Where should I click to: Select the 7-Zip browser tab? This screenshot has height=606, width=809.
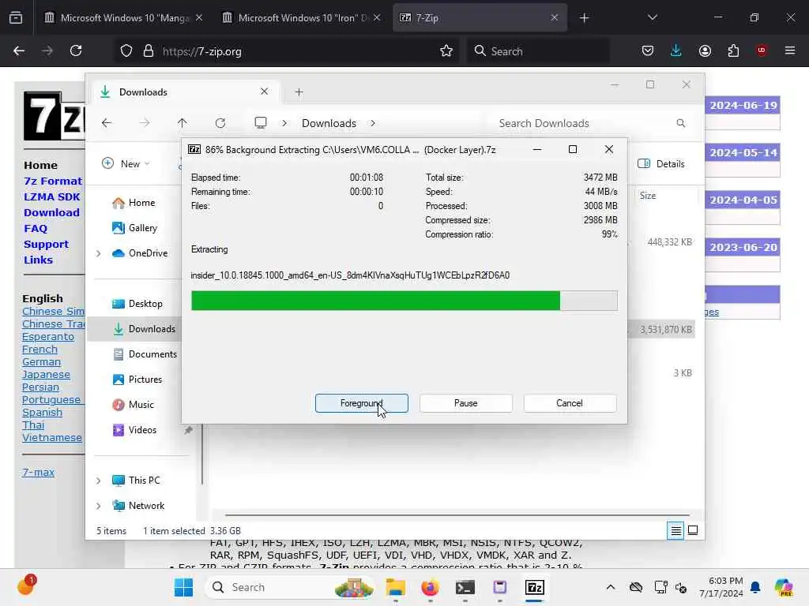pyautogui.click(x=480, y=18)
